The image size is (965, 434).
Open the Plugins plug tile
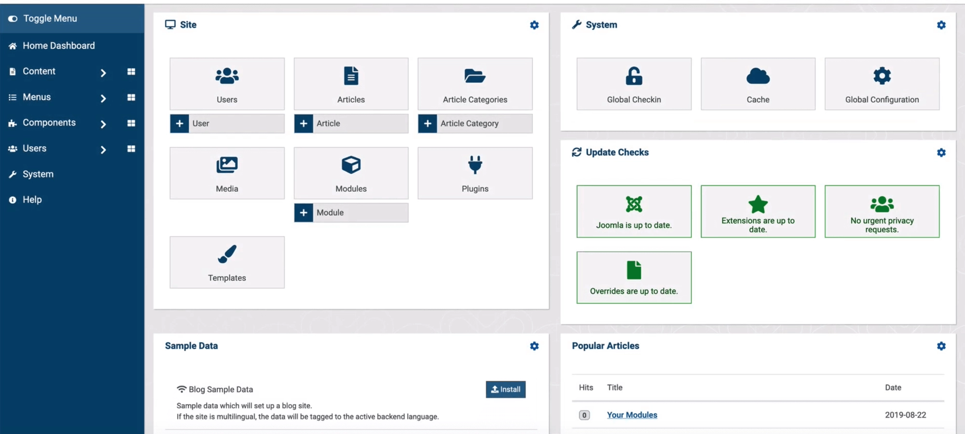[x=475, y=173]
